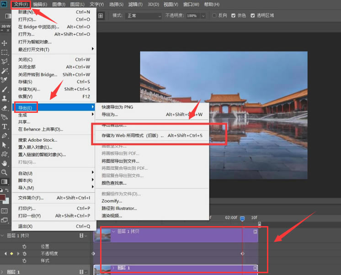Reset default foreground and background colors

(1, 190)
